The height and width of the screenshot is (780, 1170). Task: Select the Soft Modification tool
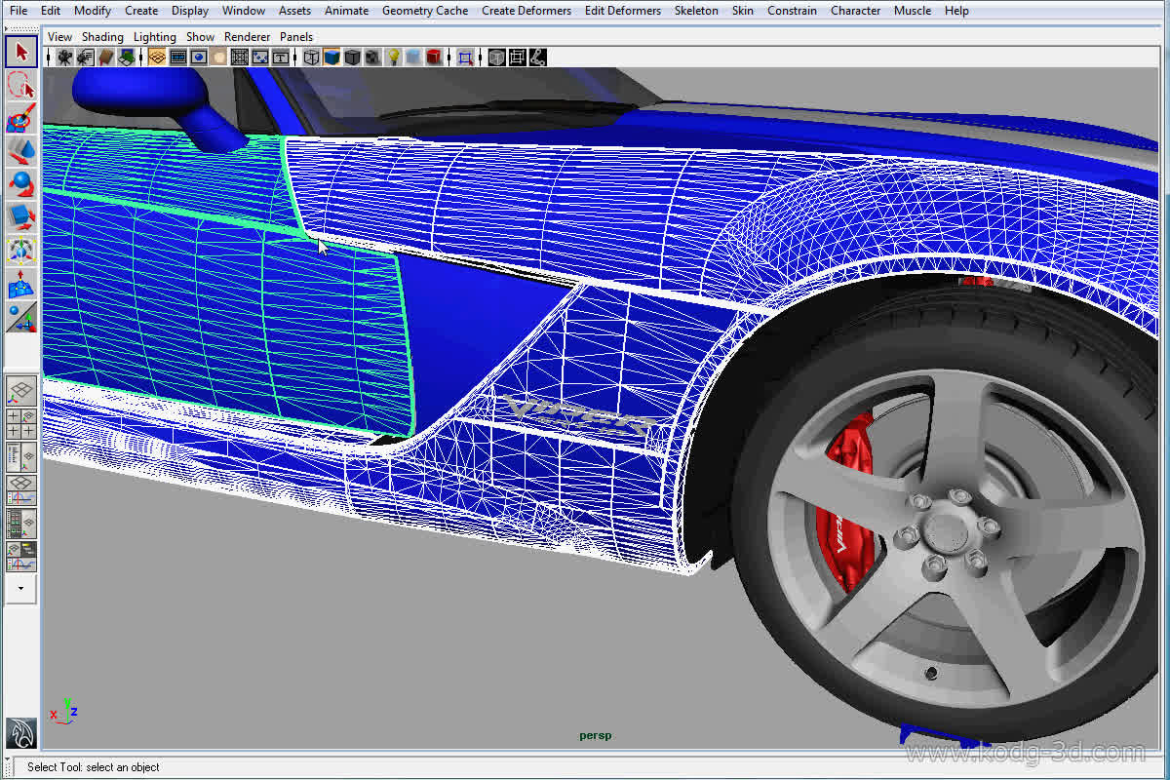tap(21, 284)
